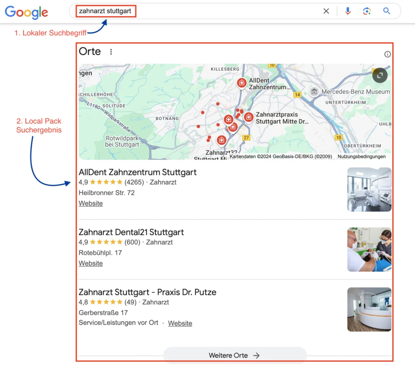Open Zahnarzt Dental21 Stuttgart listing
Image resolution: width=415 pixels, height=369 pixels.
pyautogui.click(x=131, y=232)
